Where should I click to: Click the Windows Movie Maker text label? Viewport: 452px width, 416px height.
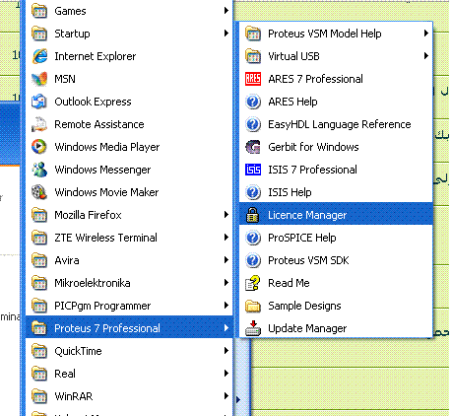pos(106,192)
